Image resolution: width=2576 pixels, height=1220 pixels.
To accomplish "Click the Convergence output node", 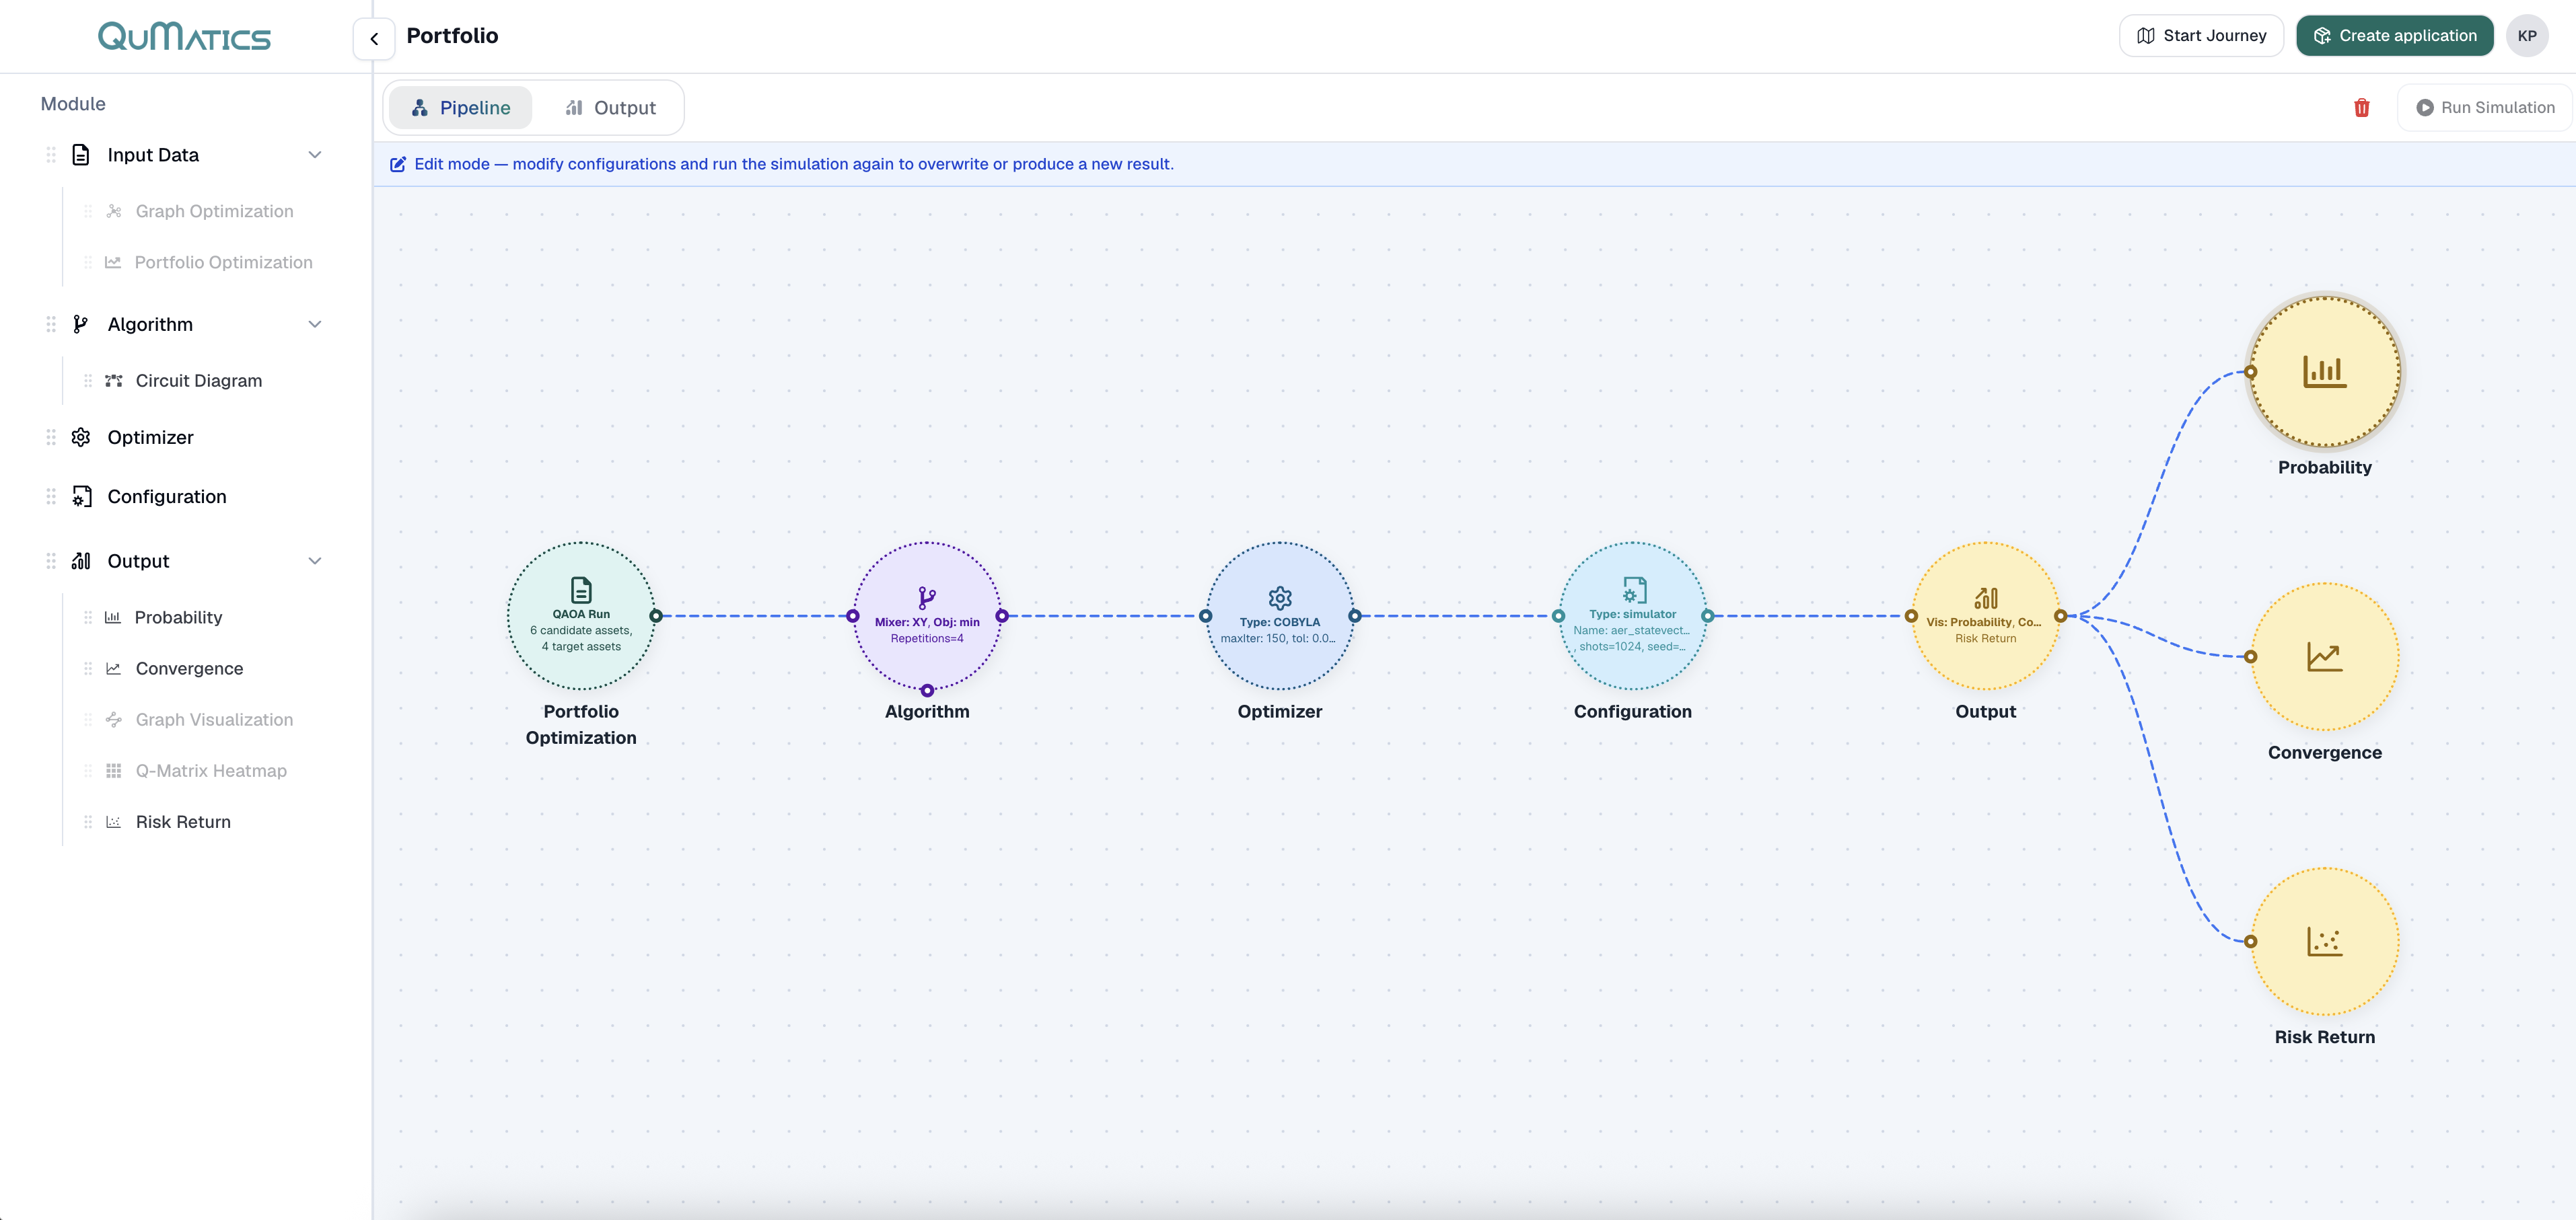I will 2325,656.
